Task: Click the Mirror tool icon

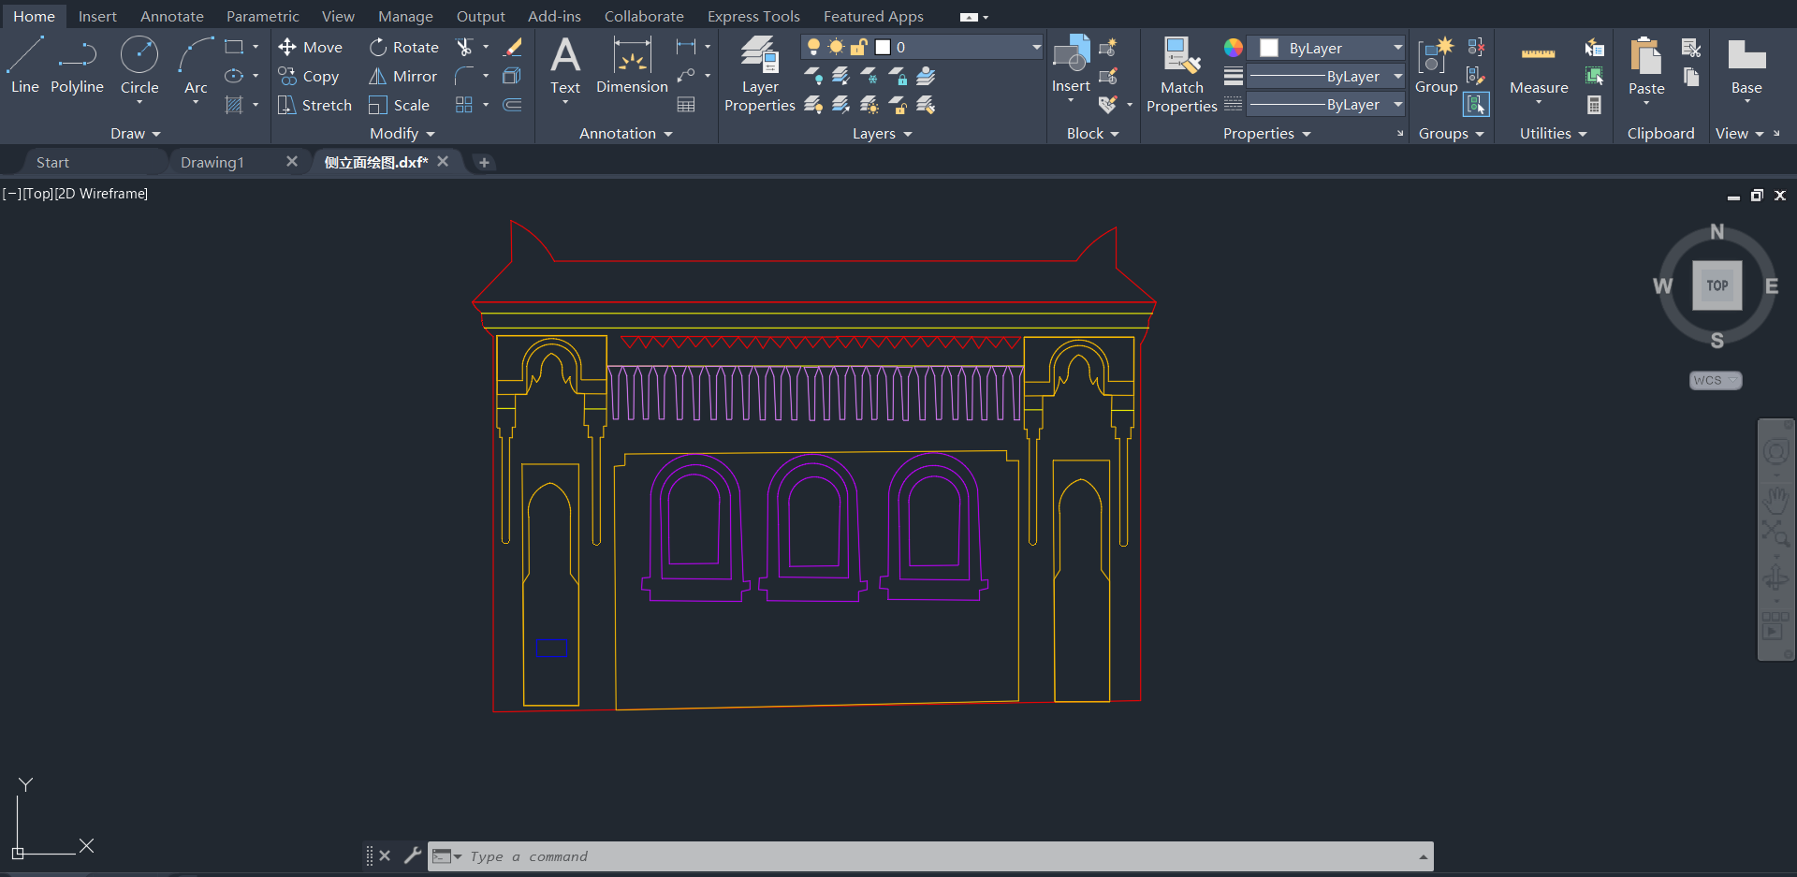Action: tap(378, 76)
